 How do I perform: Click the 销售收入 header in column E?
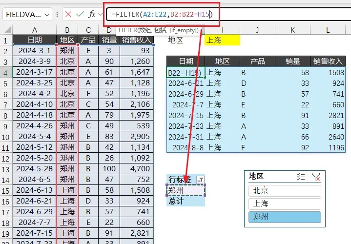pyautogui.click(x=137, y=40)
